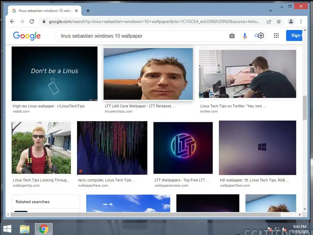Click the vertical scrollbar thumb
The width and height of the screenshot is (313, 235).
point(305,108)
